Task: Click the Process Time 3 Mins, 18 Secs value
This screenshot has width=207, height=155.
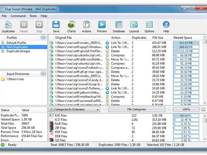Action: click(x=32, y=132)
